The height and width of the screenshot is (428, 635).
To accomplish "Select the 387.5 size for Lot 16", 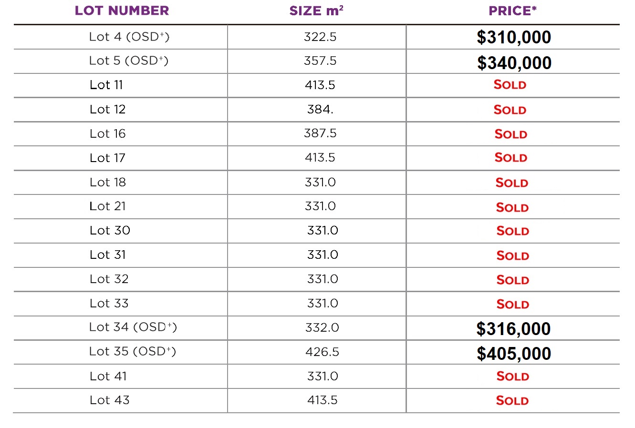I will 320,133.
